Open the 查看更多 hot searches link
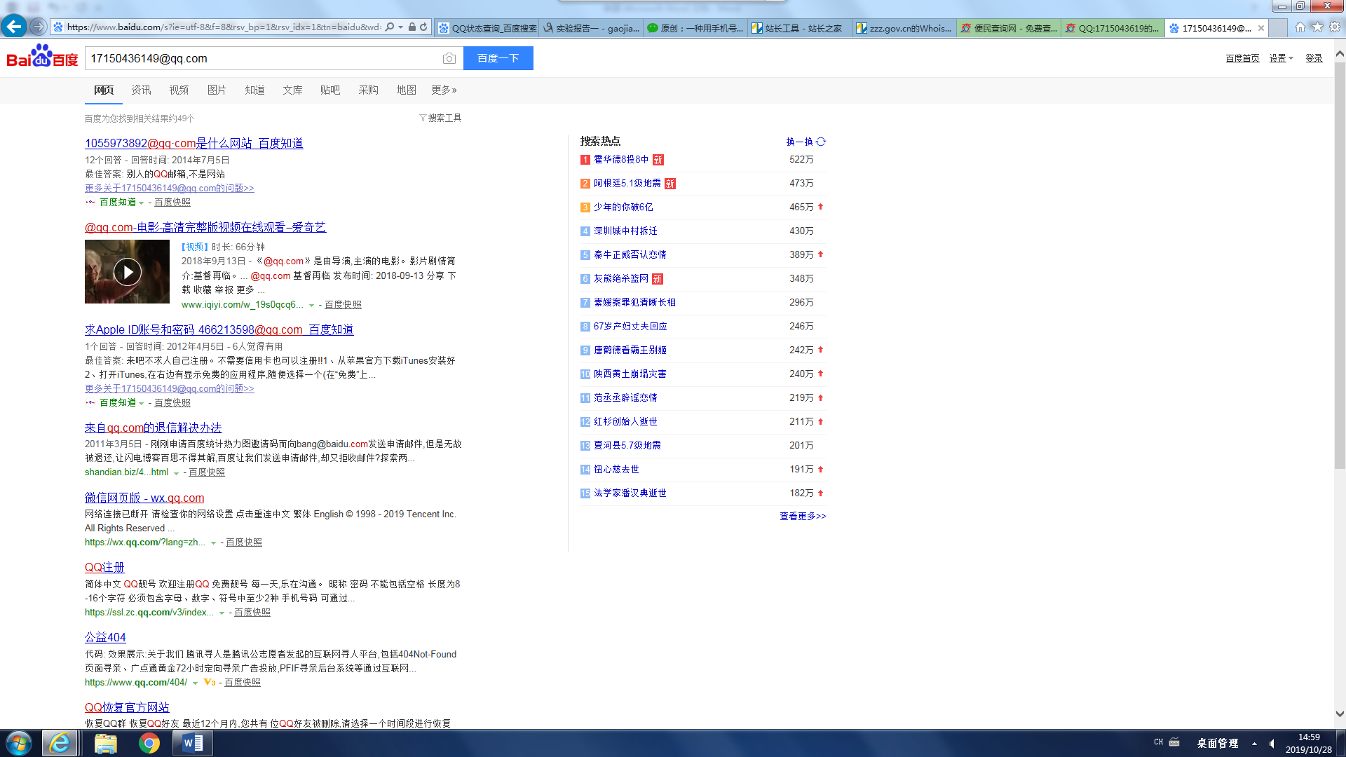This screenshot has height=757, width=1346. tap(803, 516)
